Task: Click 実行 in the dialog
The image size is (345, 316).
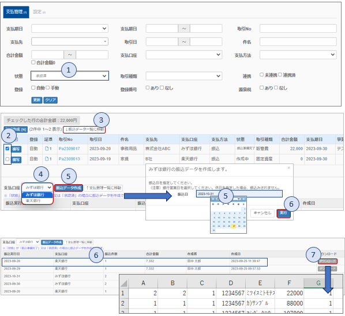Action: [x=283, y=213]
